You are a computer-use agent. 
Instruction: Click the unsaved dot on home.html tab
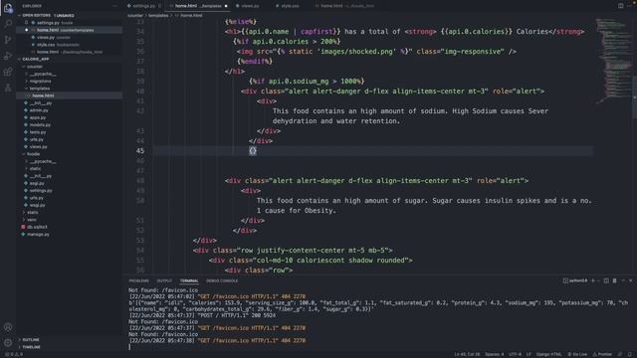(x=226, y=6)
